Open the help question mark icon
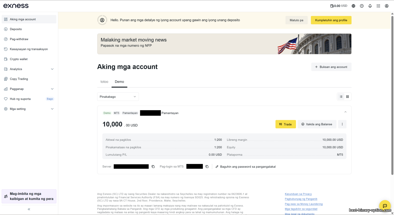This screenshot has width=394, height=215. coord(362,6)
